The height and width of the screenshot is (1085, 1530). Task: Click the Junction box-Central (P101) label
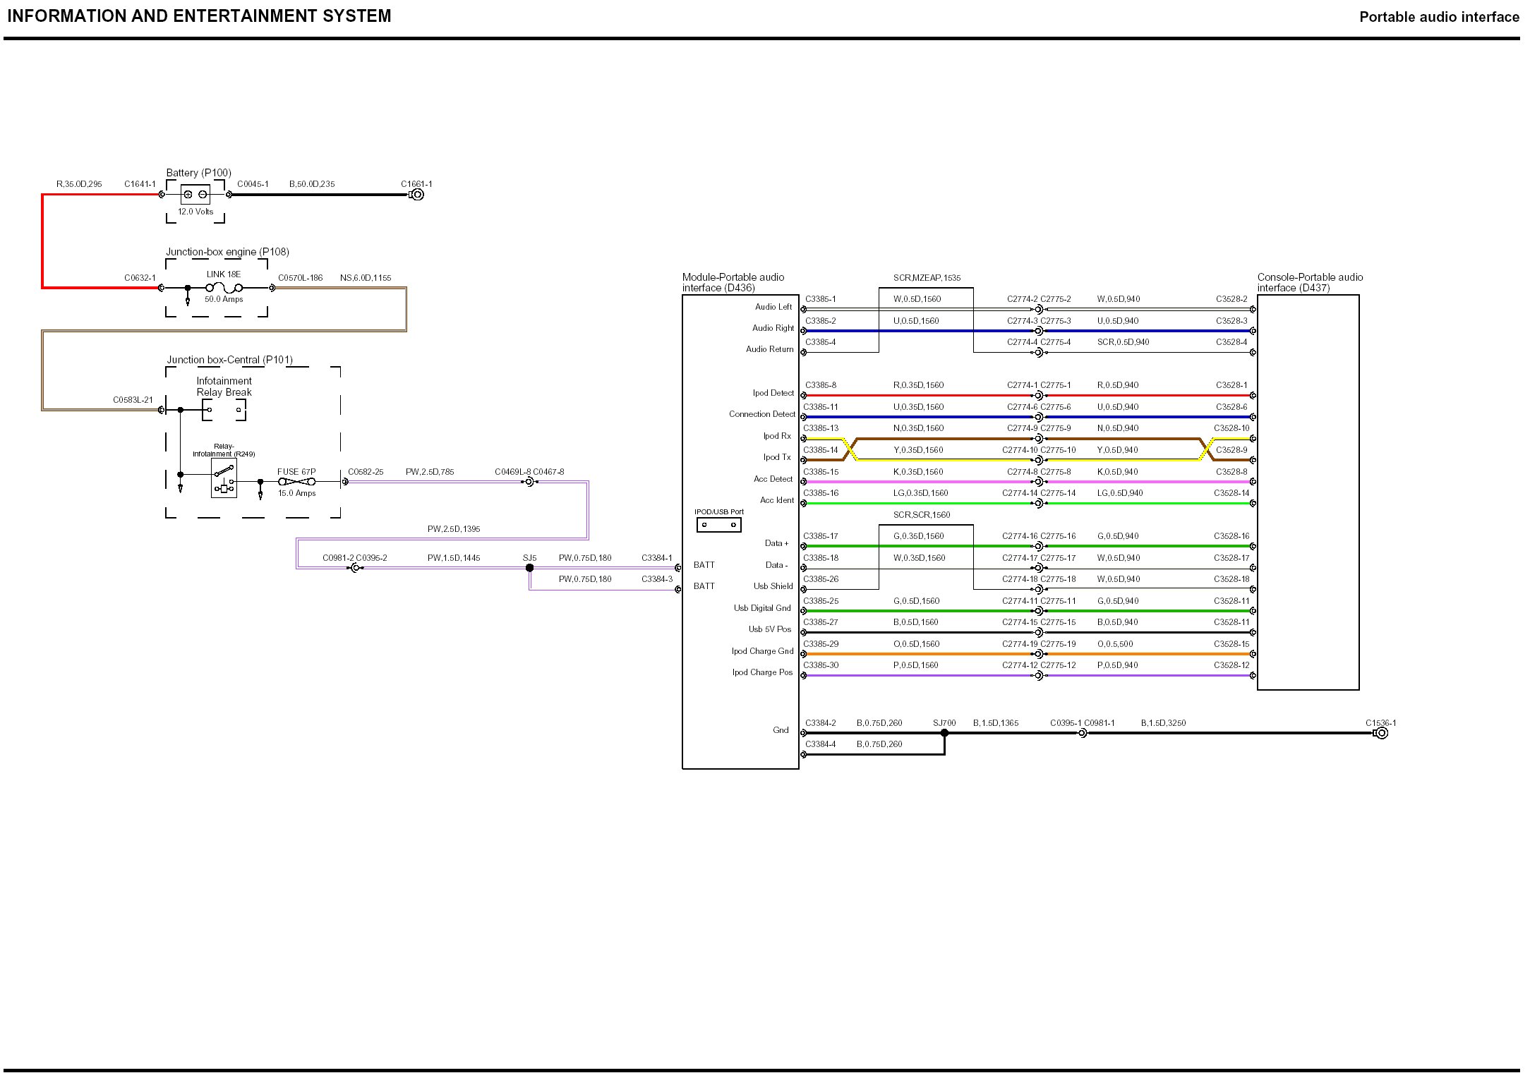229,360
